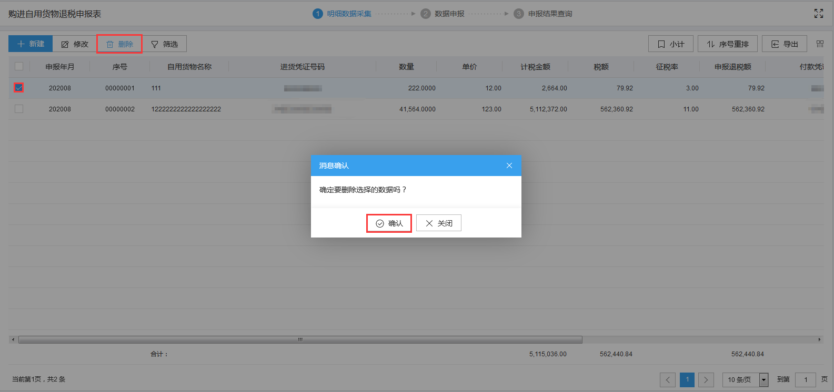Open the 10条/页 page size dropdown

point(746,379)
